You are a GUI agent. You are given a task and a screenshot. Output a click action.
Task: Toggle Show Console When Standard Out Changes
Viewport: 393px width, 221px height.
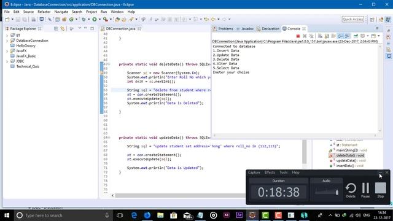click(340, 36)
